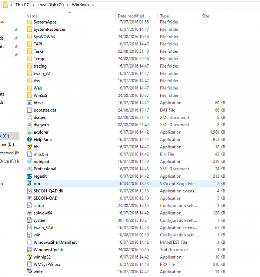Click the MANIFEST File type cell
This screenshot has width=260, height=277.
click(174, 242)
